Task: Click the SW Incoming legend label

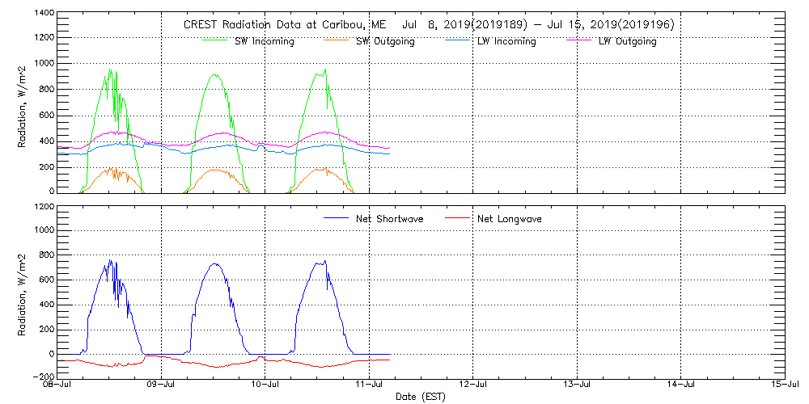Action: [x=264, y=41]
